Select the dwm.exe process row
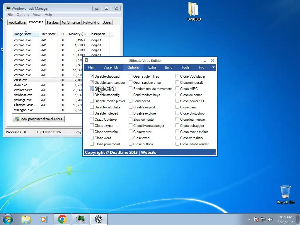Viewport: 300px width, 225px height. (48, 85)
